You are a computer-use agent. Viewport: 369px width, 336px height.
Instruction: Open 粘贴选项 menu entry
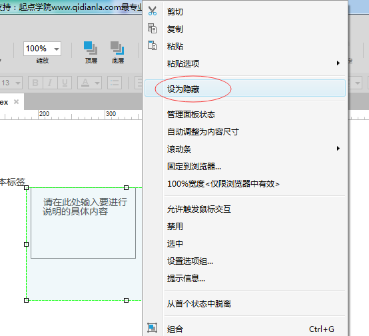[245, 63]
